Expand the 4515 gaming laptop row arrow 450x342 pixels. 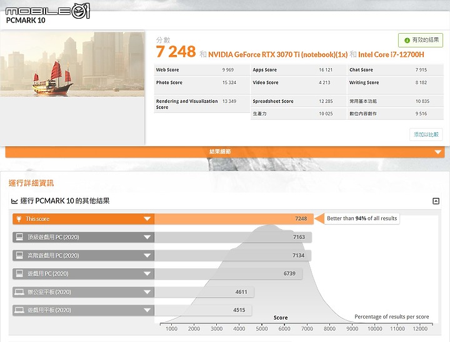coord(147,310)
